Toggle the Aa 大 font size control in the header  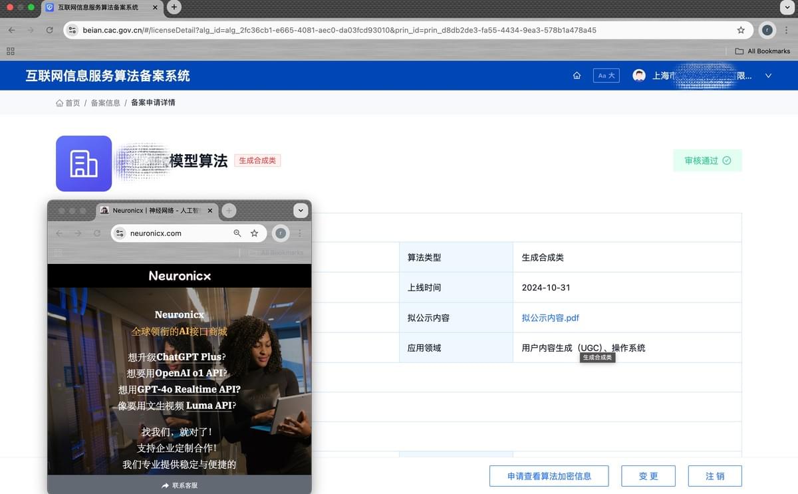pyautogui.click(x=606, y=75)
